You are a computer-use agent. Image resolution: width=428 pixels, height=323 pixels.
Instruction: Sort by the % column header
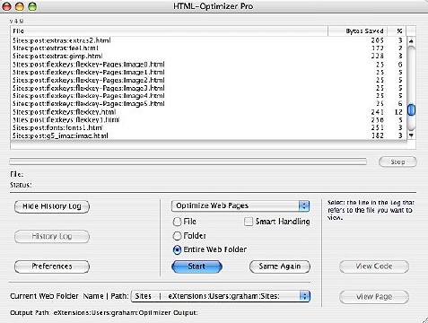pyautogui.click(x=397, y=31)
